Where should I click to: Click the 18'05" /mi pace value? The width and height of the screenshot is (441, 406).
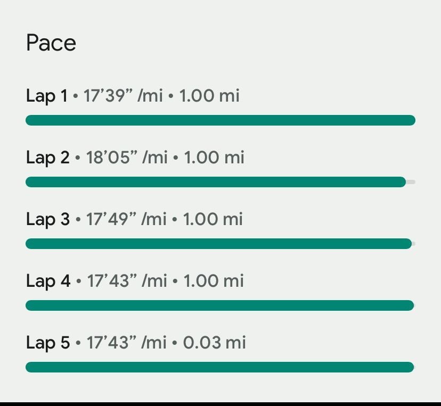[x=126, y=158]
